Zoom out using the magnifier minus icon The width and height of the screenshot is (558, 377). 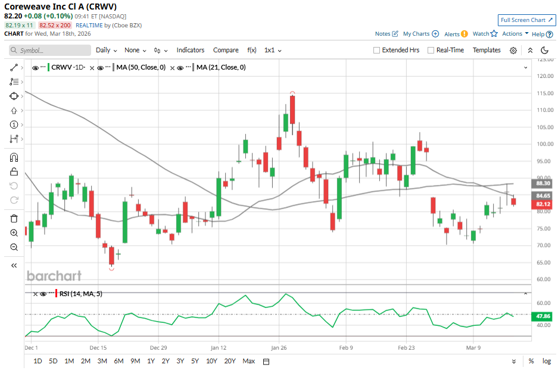14,247
